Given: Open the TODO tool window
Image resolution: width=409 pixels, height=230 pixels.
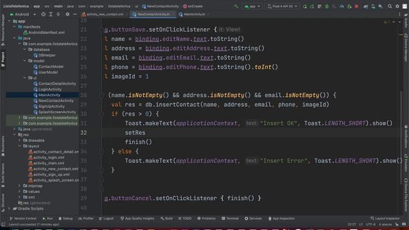Looking at the screenshot, I should click(185, 218).
